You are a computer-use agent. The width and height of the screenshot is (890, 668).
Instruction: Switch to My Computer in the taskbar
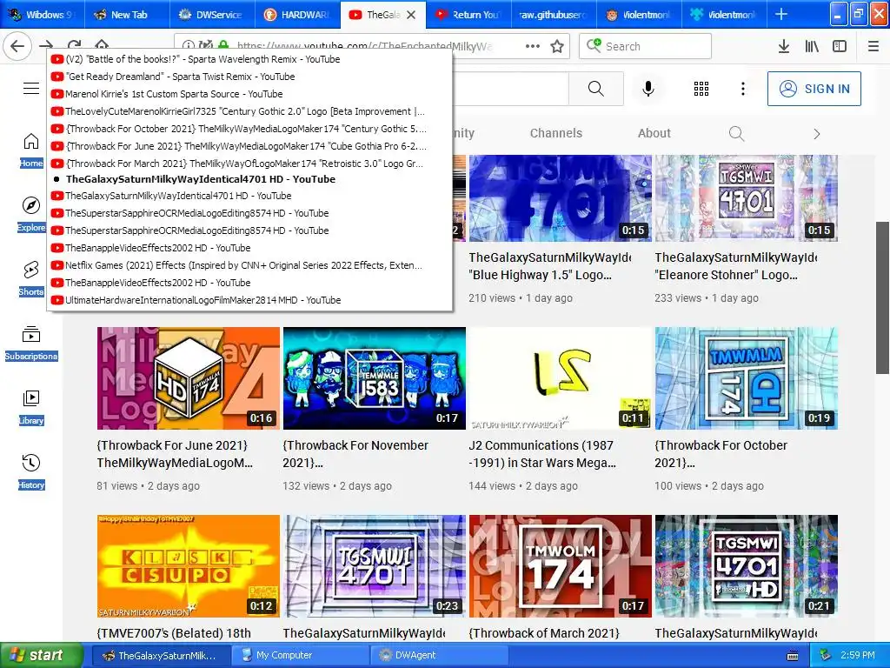(301, 656)
